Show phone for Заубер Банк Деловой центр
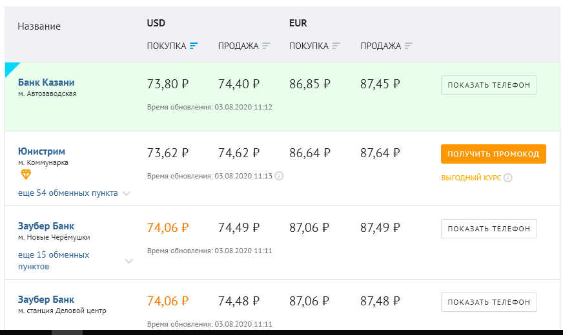This screenshot has width=563, height=335. (x=489, y=302)
